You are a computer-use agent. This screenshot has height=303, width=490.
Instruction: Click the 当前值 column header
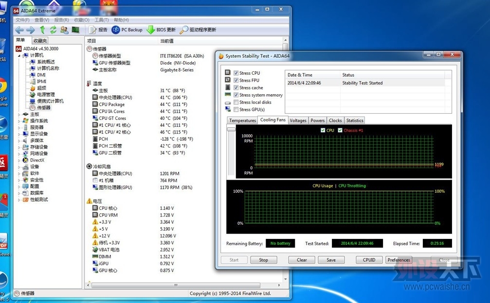(220, 41)
